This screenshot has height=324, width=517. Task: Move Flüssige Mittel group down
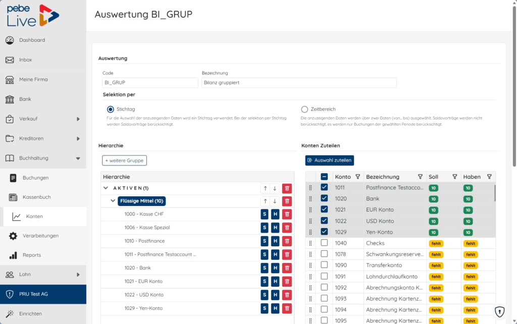tap(275, 201)
